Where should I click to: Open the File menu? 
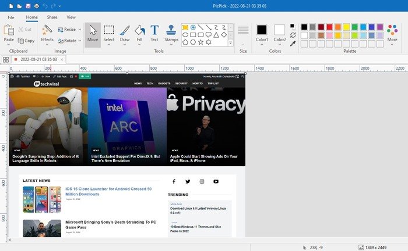click(x=10, y=17)
